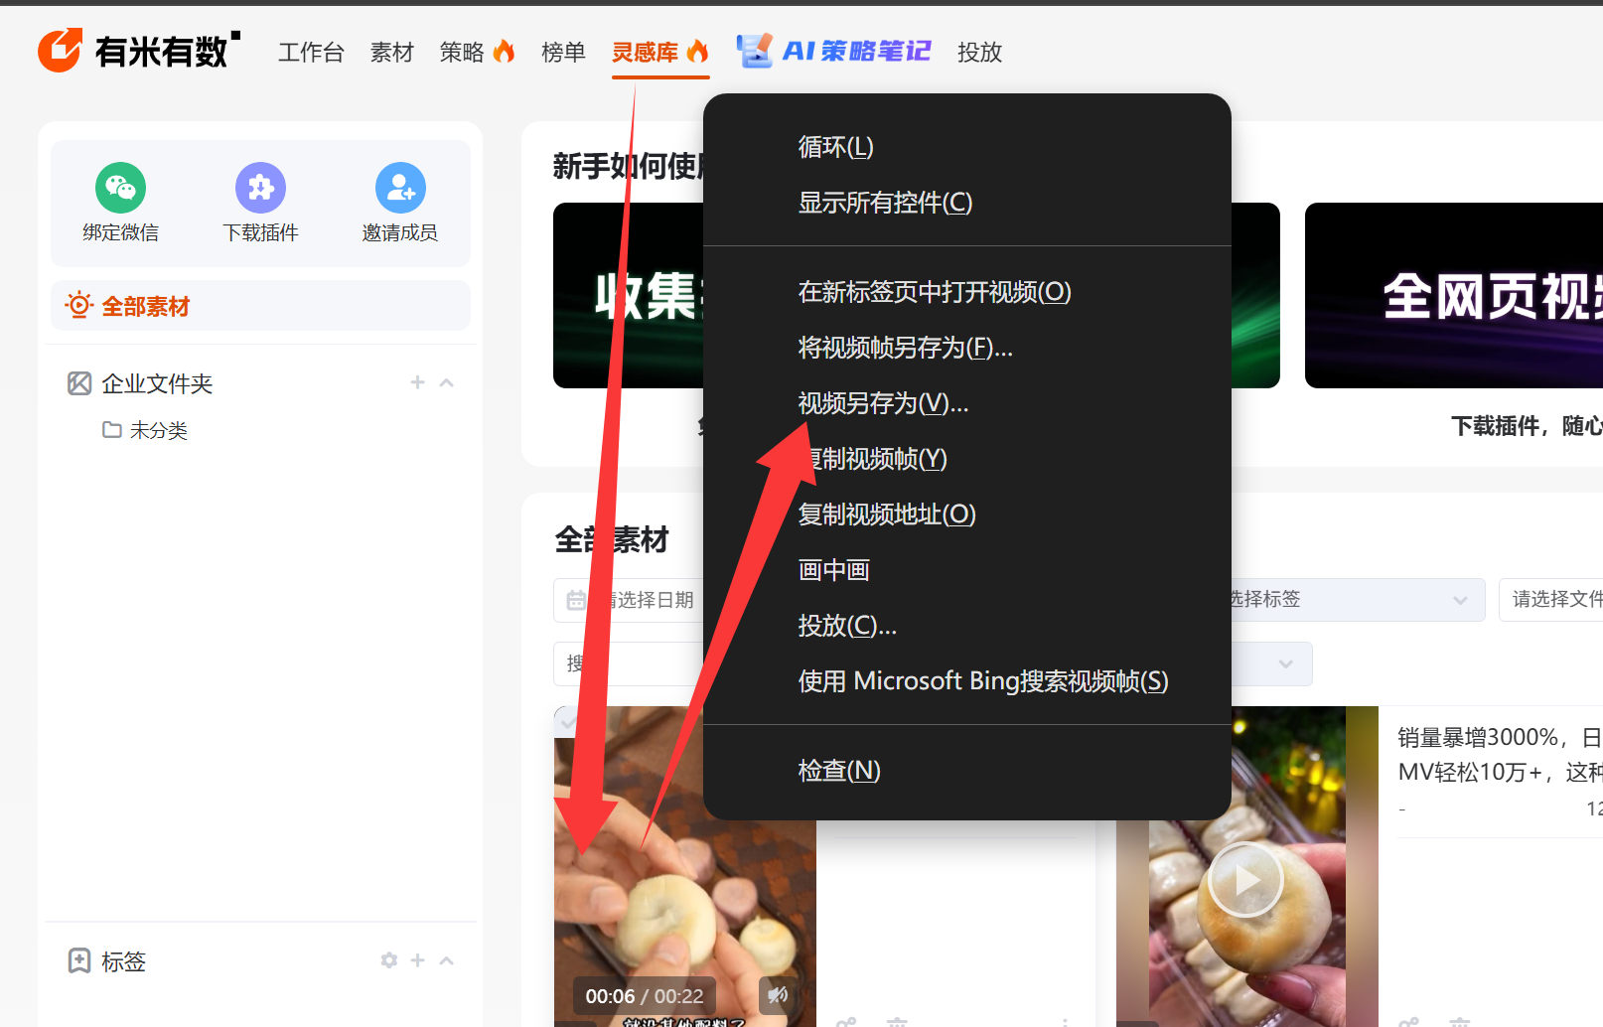Select 复制视频地址(O) in context menu
1603x1027 pixels.
click(x=887, y=514)
